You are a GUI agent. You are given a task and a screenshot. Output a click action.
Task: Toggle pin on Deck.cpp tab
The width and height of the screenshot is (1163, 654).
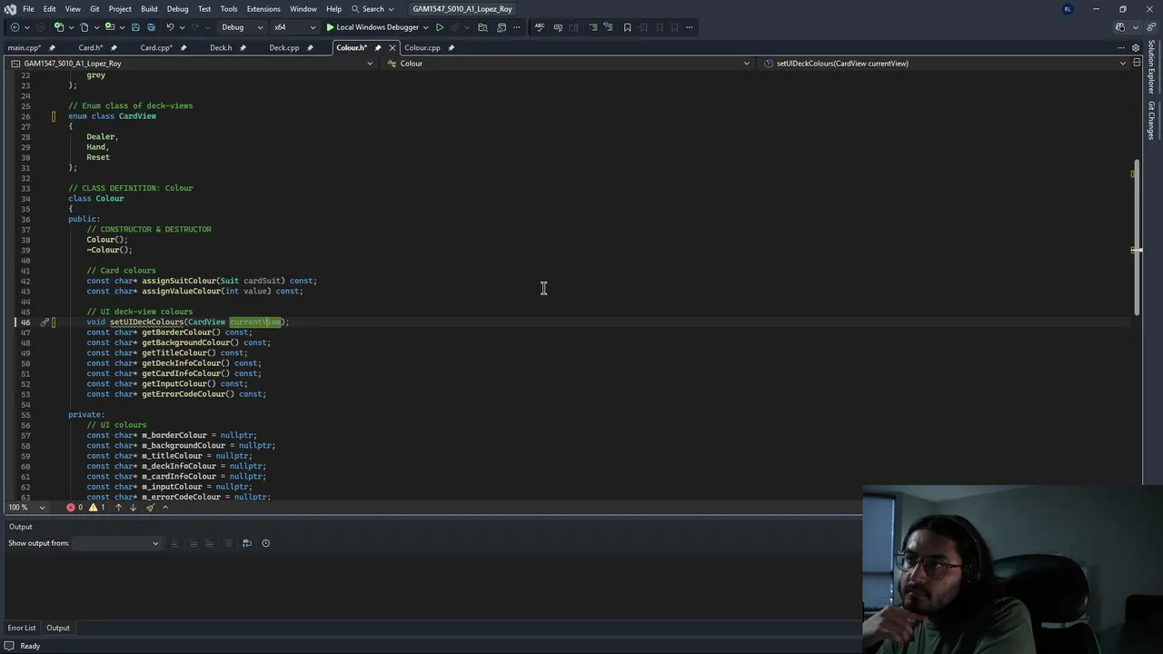310,47
